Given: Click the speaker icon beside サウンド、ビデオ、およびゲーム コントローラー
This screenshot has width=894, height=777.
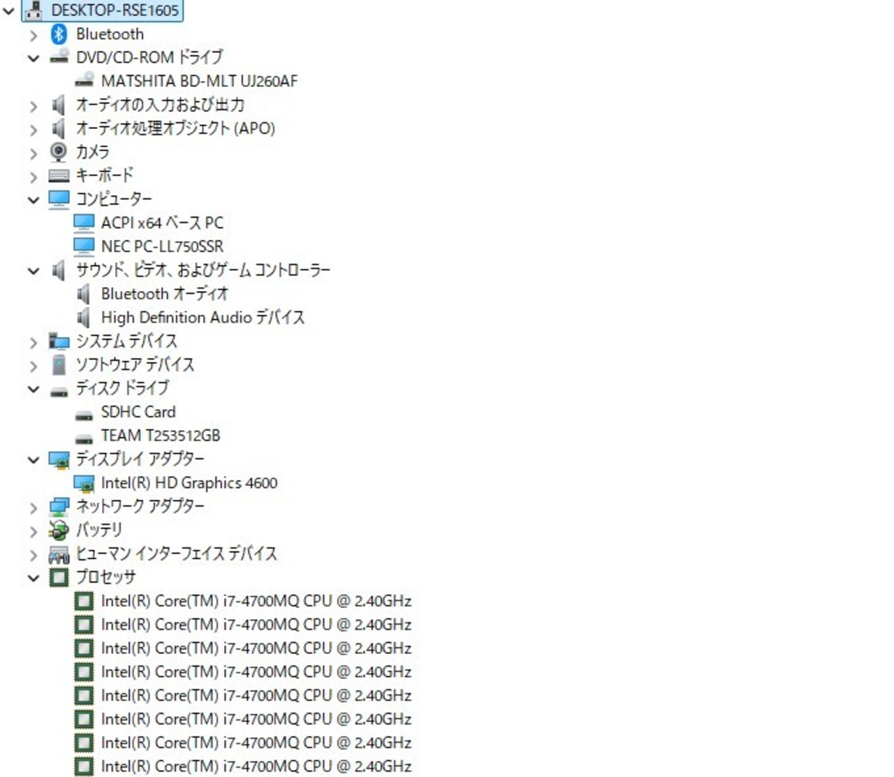Looking at the screenshot, I should [x=59, y=270].
